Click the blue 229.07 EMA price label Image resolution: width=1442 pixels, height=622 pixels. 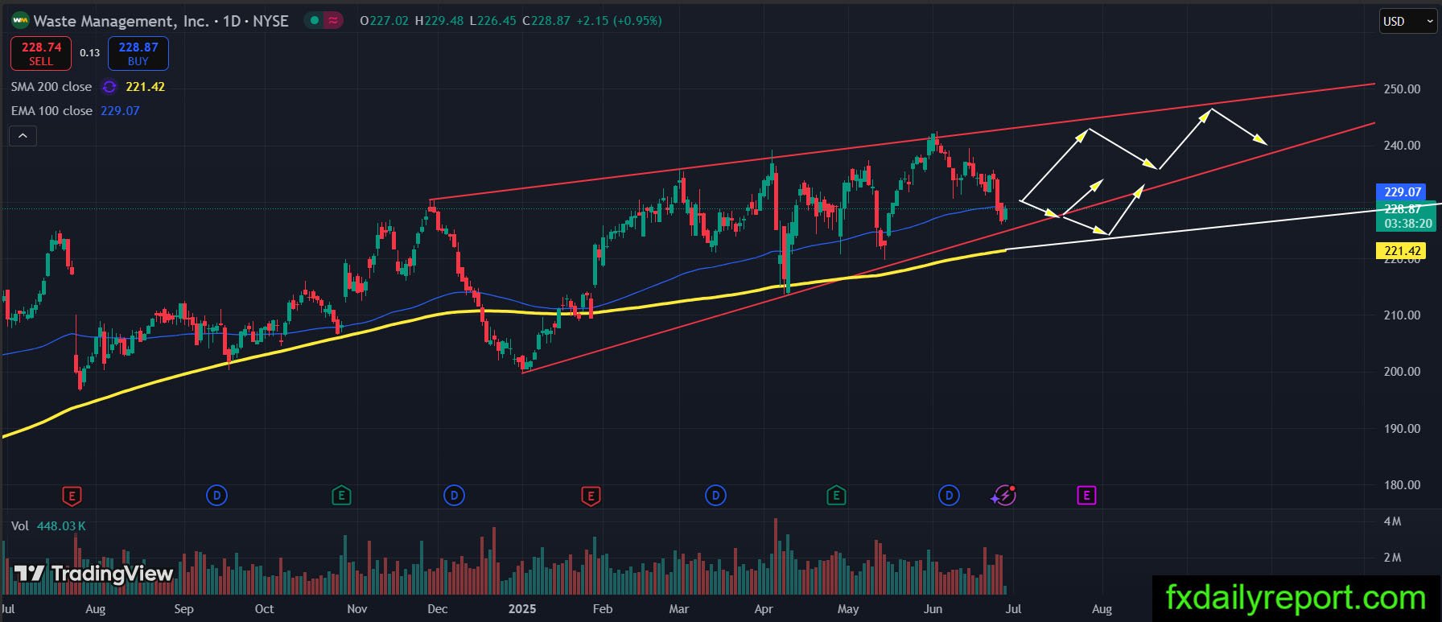coord(1403,192)
